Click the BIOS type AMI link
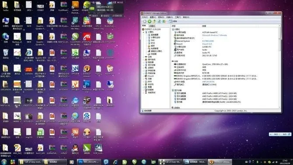Screen dimensions: 293x165 click(x=208, y=82)
